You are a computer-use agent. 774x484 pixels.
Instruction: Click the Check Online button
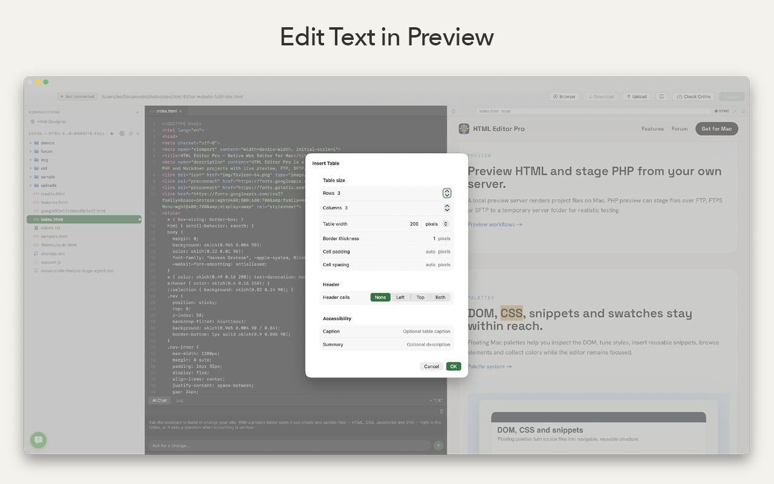coord(694,97)
